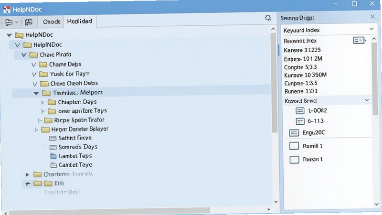The height and width of the screenshot is (215, 382).
Task: Click the Sathtet Fisye topic icon
Action: tap(53, 138)
